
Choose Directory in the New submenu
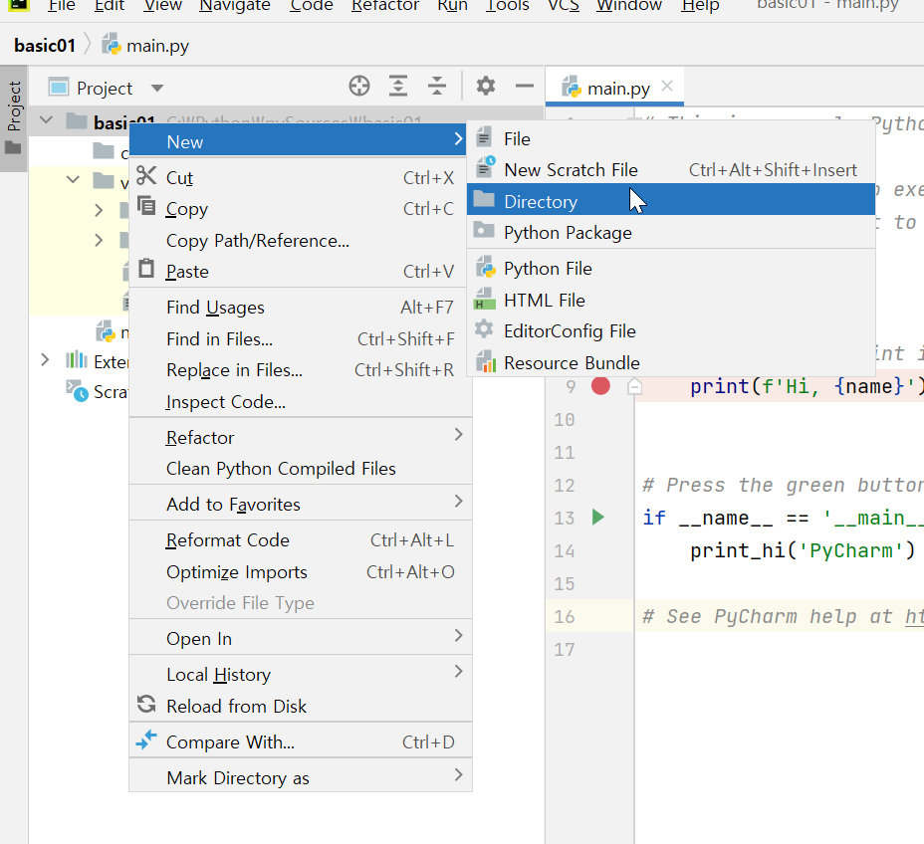point(671,201)
